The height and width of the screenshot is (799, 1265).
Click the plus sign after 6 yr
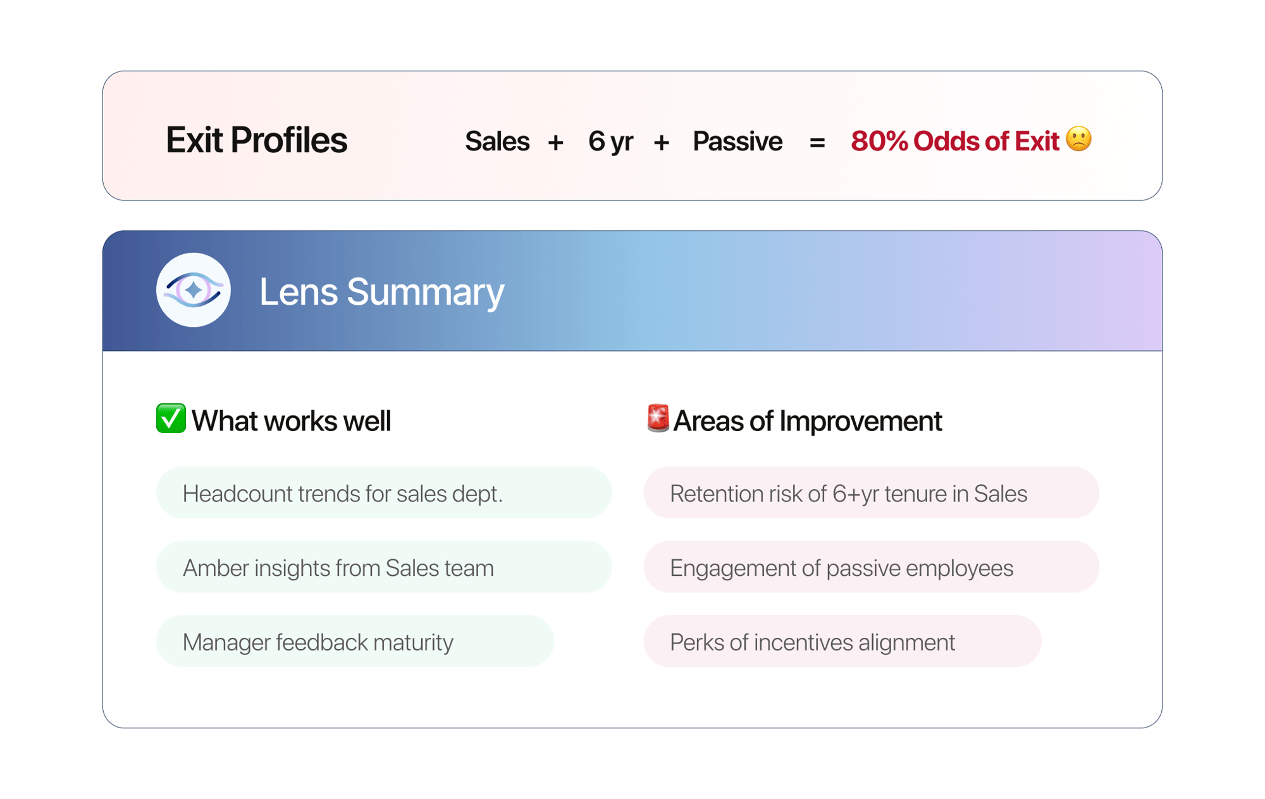pos(662,142)
